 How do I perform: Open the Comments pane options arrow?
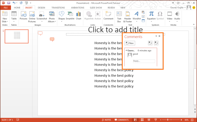tap(156, 36)
